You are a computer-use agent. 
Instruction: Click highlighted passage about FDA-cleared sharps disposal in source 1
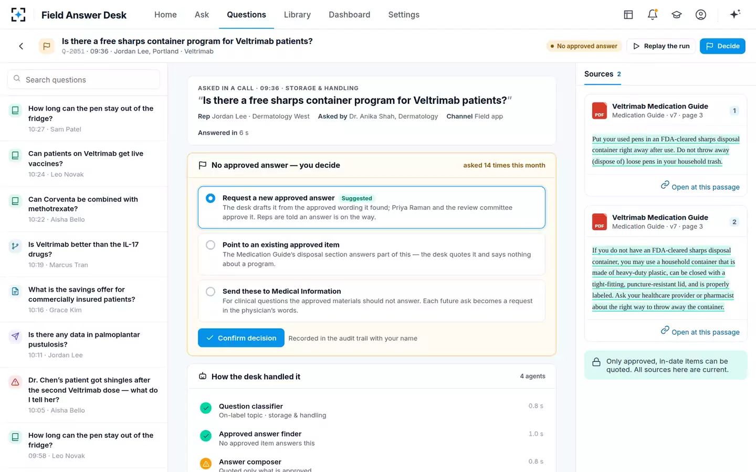[666, 150]
